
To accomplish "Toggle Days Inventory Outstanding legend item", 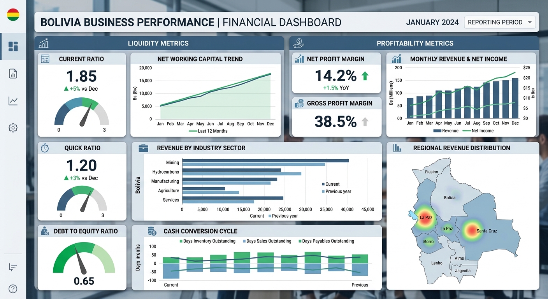I will click(207, 241).
